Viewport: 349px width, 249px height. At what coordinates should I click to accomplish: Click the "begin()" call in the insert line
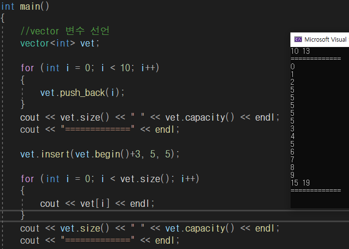click(x=112, y=154)
